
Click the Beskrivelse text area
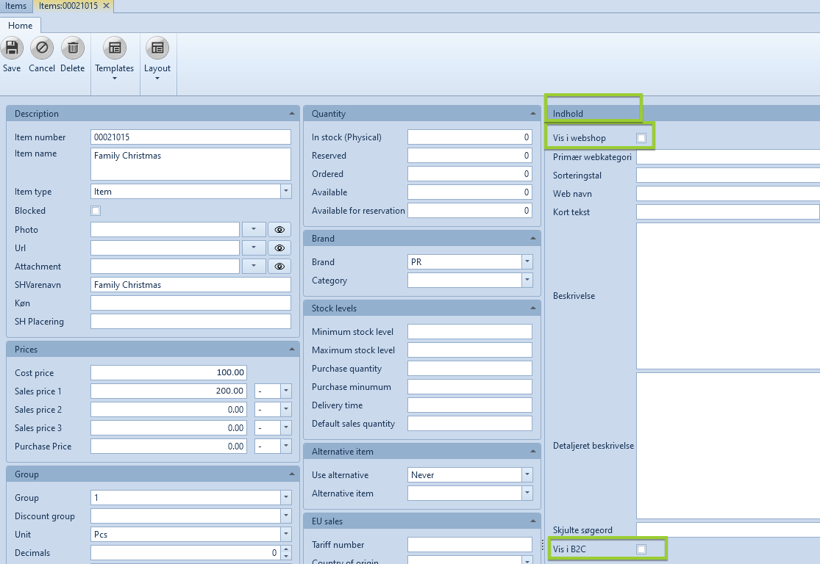click(x=728, y=296)
